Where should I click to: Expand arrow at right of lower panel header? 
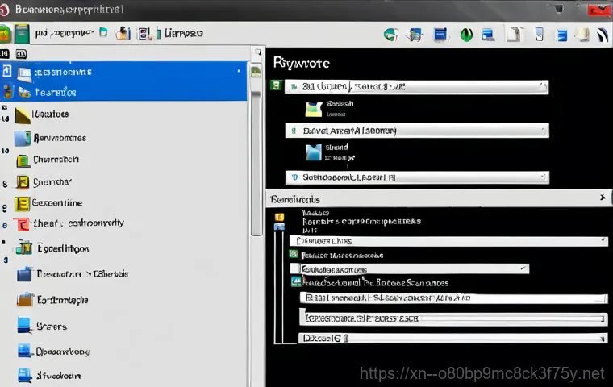tap(602, 198)
